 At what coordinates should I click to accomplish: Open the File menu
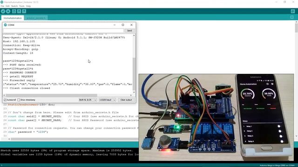[2, 6]
